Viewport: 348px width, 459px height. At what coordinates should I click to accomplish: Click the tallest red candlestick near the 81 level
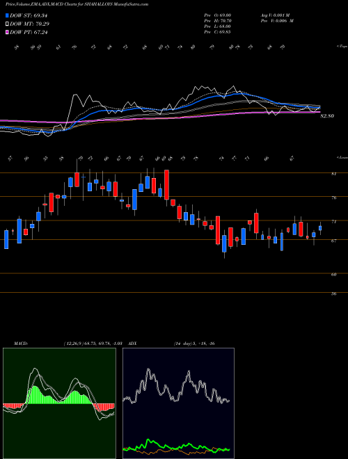[x=166, y=184]
